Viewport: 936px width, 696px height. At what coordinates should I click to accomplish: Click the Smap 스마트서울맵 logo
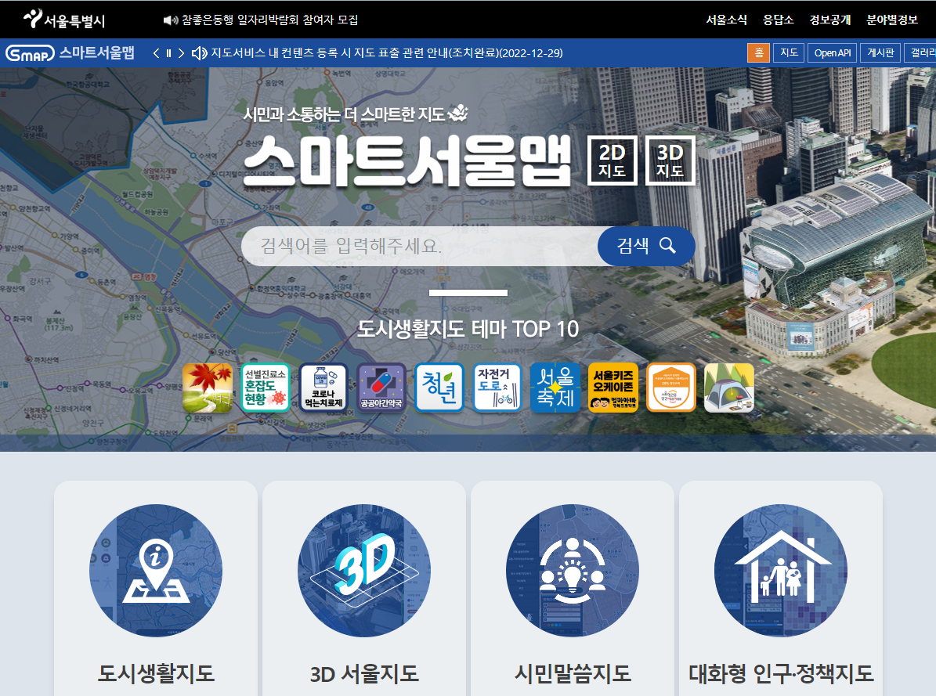pyautogui.click(x=70, y=53)
